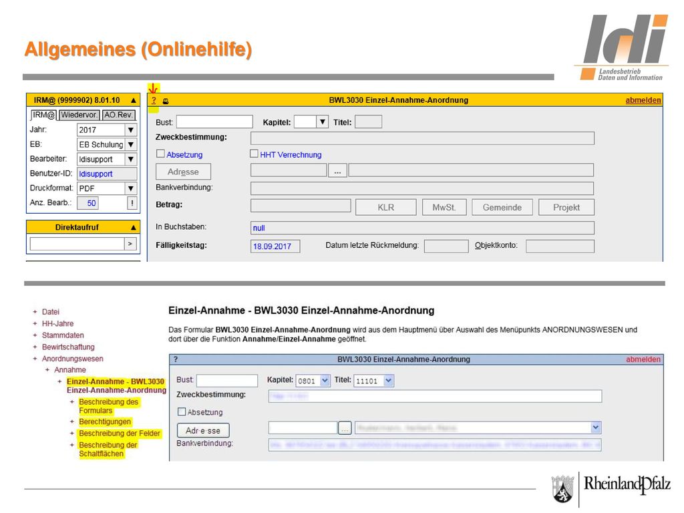
Task: Open the Berechtigungen topic
Action: pyautogui.click(x=105, y=422)
